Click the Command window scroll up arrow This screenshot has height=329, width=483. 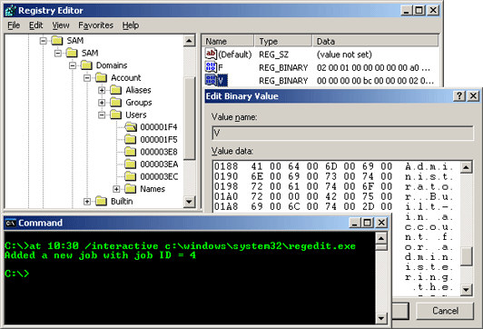(x=381, y=238)
